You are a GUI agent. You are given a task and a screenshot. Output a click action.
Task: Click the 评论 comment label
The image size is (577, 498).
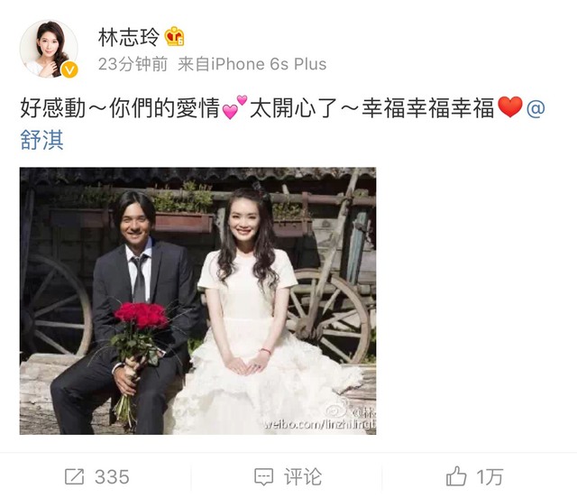coord(303,477)
